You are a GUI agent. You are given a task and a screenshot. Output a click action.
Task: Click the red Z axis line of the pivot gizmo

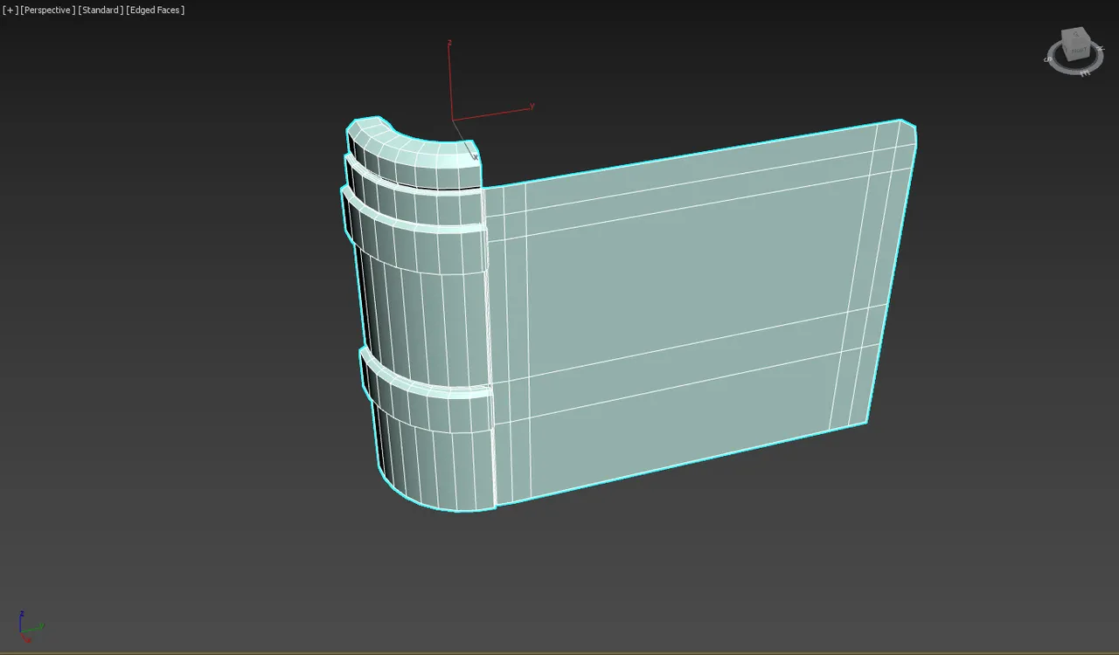tap(450, 80)
